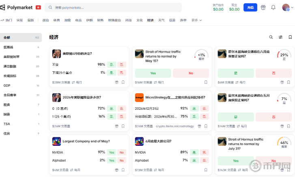Click the MicroStrategy orange logo thumbnail
This screenshot has width=295, height=177.
pos(139,98)
